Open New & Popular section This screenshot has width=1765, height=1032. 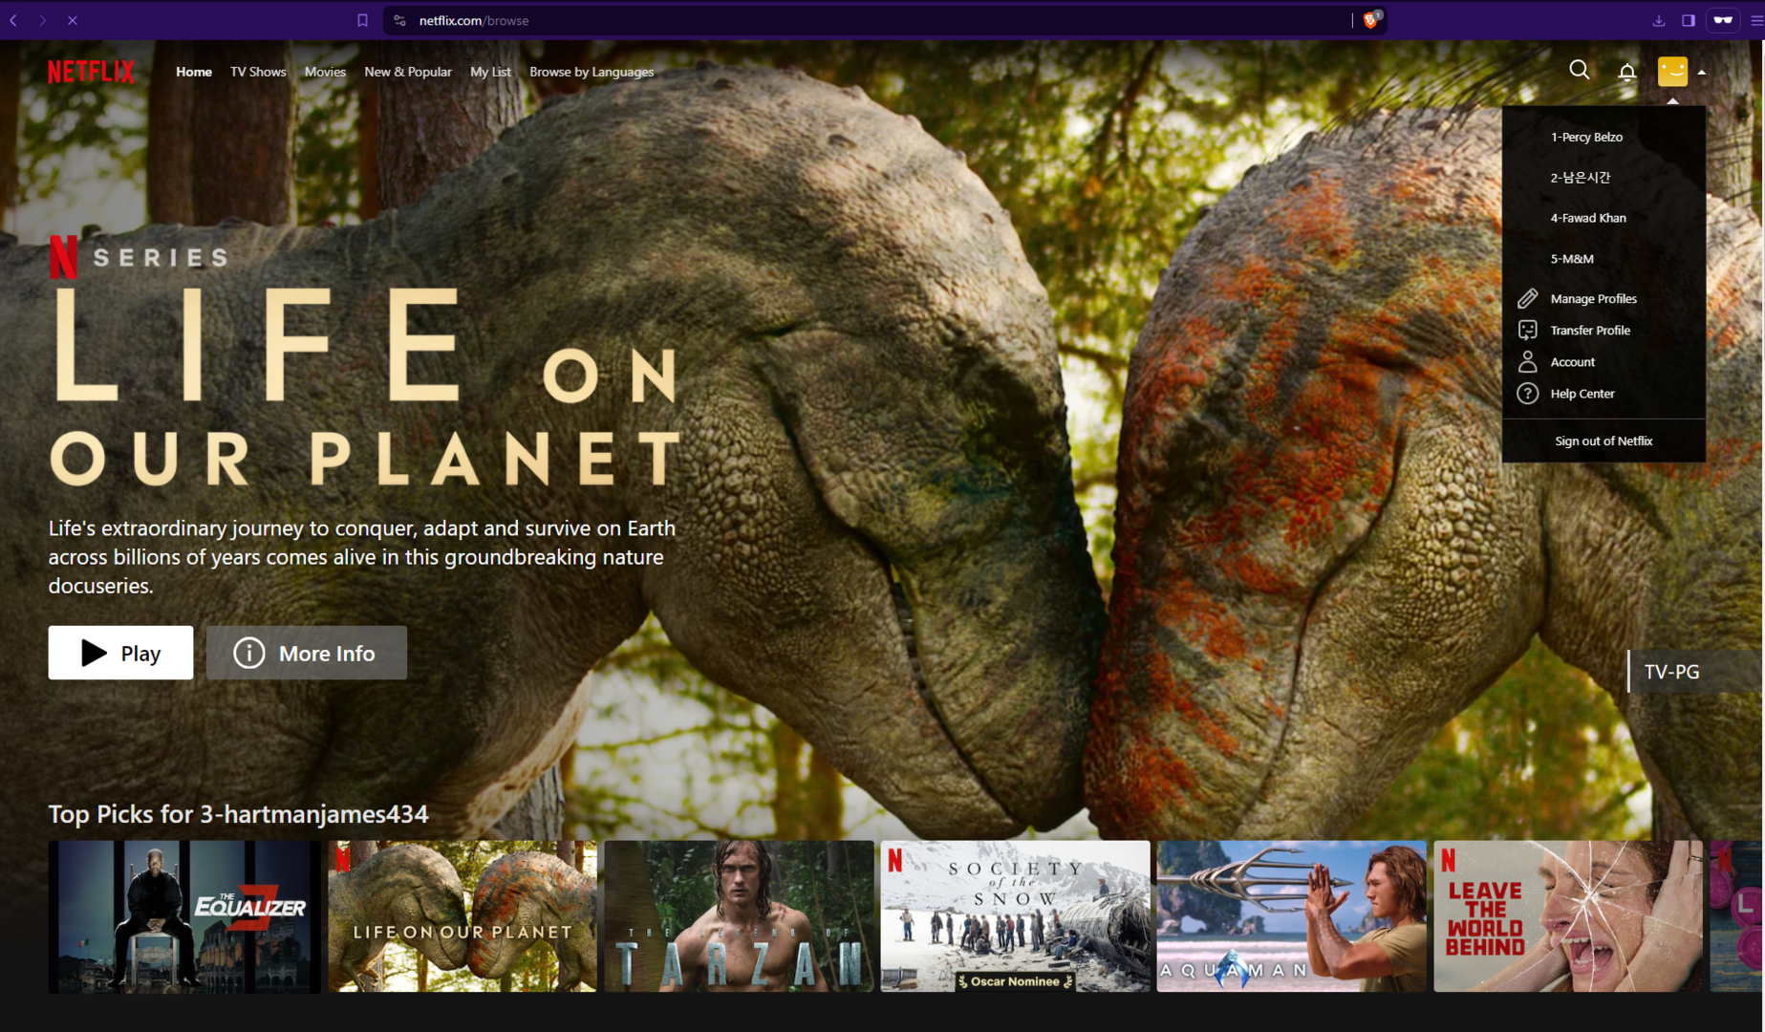(x=408, y=72)
